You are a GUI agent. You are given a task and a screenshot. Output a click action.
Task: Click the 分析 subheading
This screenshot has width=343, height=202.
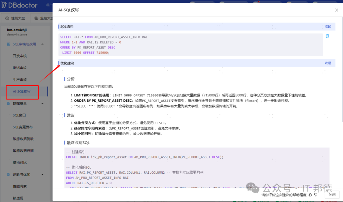[71, 79]
